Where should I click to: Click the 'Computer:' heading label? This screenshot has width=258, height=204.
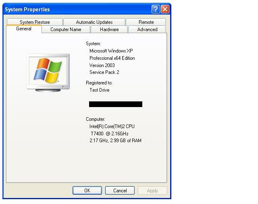(96, 119)
